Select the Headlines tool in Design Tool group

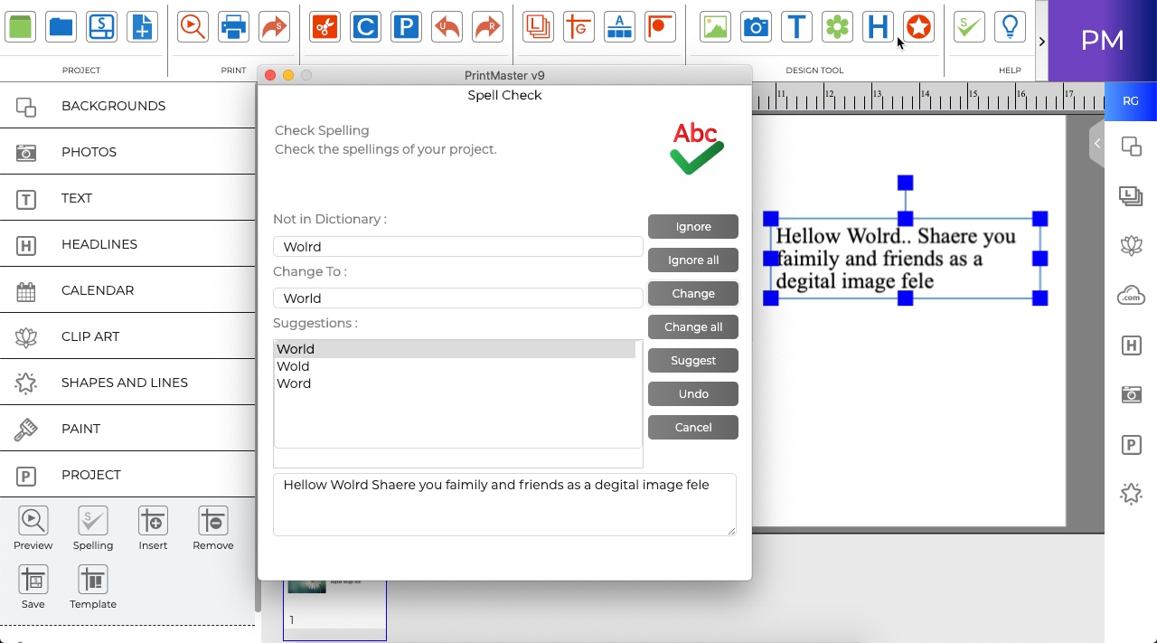[878, 26]
